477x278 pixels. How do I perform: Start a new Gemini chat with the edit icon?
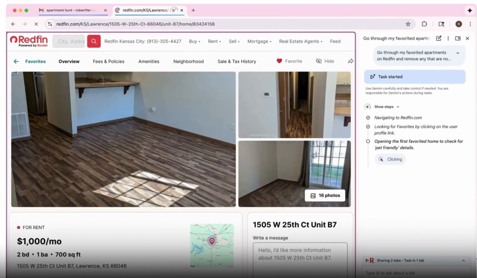pyautogui.click(x=438, y=38)
